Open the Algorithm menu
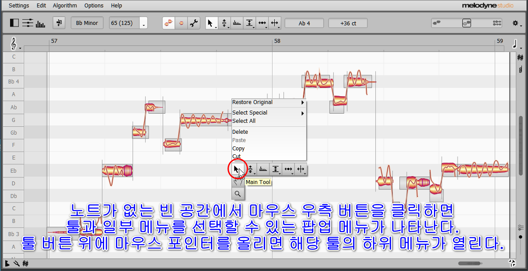This screenshot has height=271, width=528. 65,6
